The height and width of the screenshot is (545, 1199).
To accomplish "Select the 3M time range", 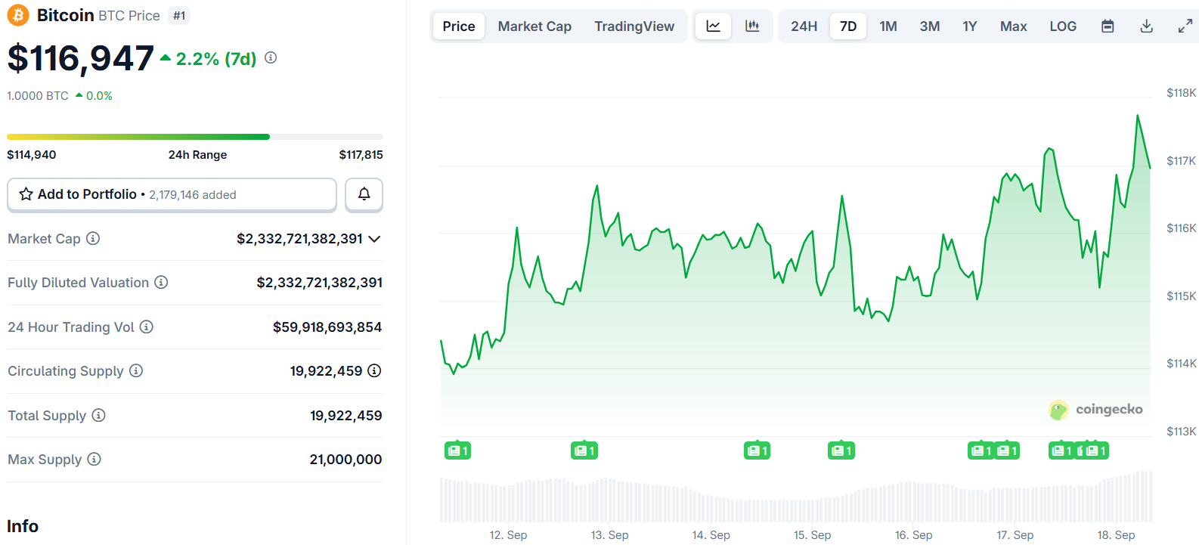I will 930,26.
